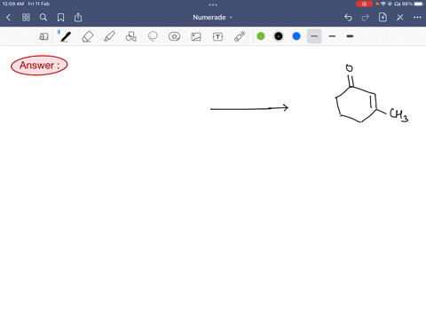Tap the Answer label on the page
The width and height of the screenshot is (426, 319).
(x=39, y=66)
